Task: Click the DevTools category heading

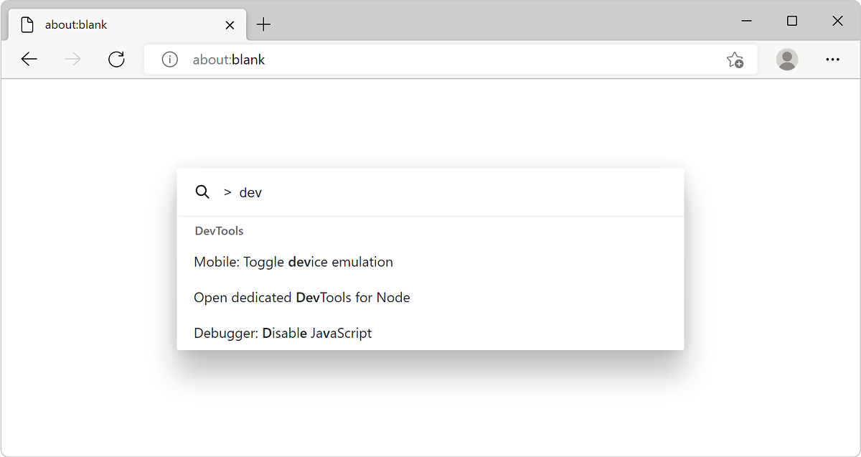Action: (218, 230)
